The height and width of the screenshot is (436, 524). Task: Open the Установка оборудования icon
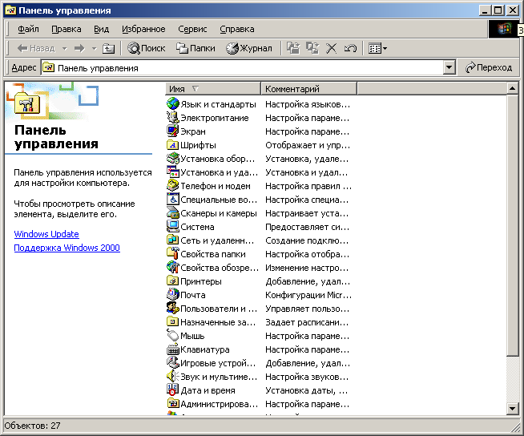(x=173, y=158)
